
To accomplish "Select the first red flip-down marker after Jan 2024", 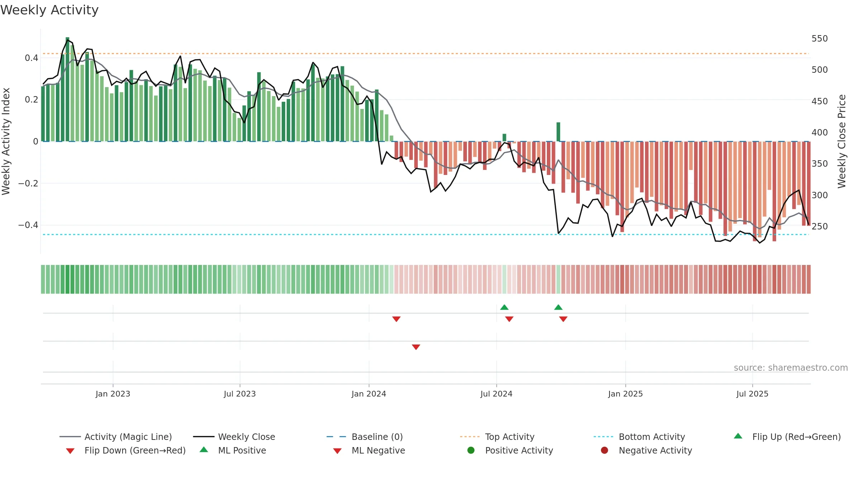I will point(396,319).
